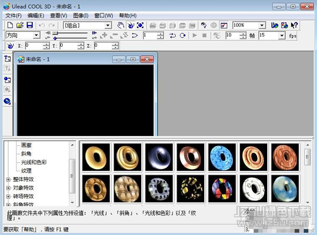This screenshot has height=235, width=317.
Task: Click the New document icon
Action: [10, 25]
